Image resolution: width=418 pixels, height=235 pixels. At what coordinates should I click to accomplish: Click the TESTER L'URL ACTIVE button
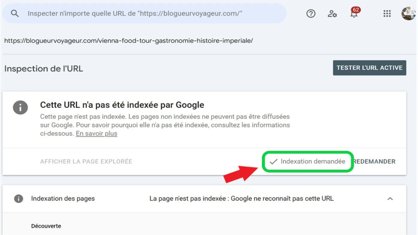(x=370, y=68)
